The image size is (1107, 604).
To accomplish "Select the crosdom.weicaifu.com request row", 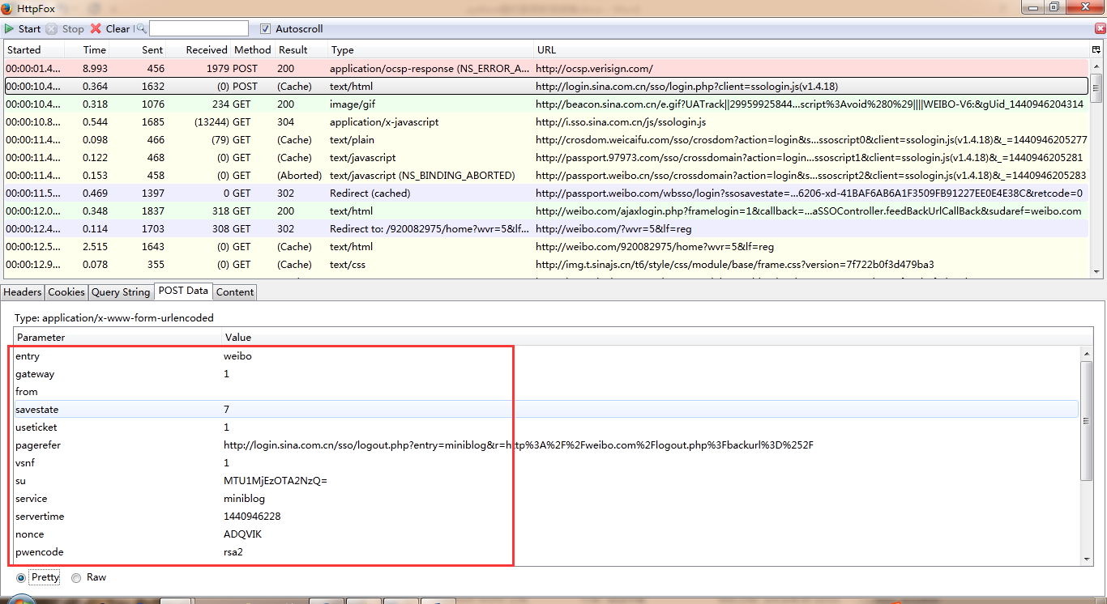I will click(546, 139).
